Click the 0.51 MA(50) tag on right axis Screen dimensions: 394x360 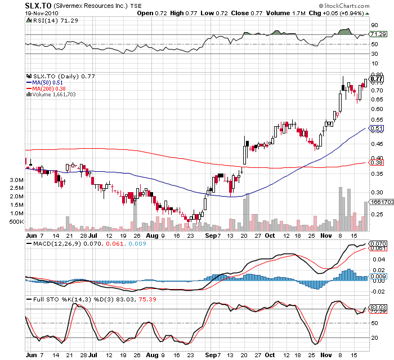click(x=376, y=128)
